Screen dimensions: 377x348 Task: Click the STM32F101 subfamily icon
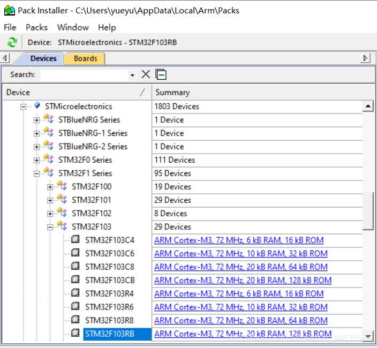click(62, 199)
